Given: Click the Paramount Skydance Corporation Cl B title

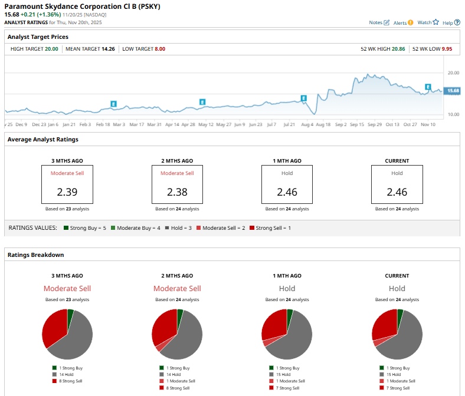Looking at the screenshot, I should [x=82, y=6].
